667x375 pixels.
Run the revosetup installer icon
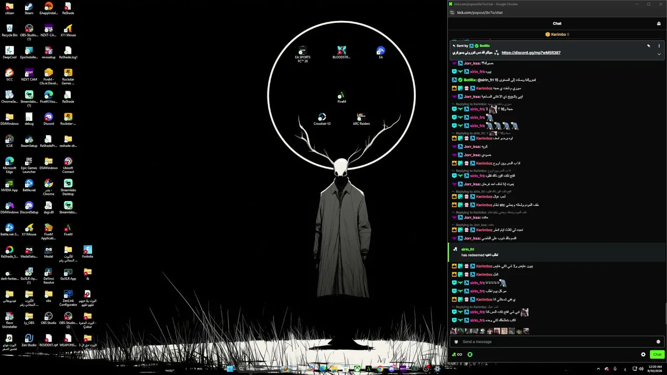48,53
